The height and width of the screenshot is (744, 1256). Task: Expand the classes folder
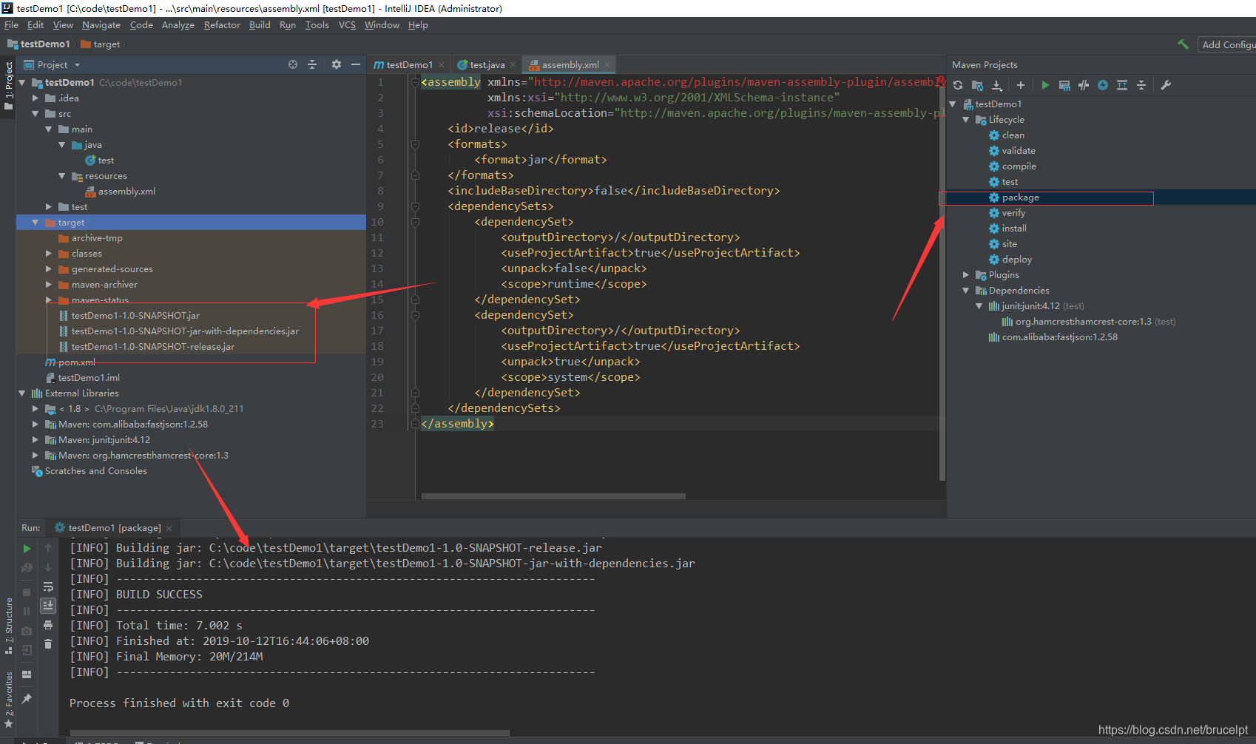tap(49, 254)
